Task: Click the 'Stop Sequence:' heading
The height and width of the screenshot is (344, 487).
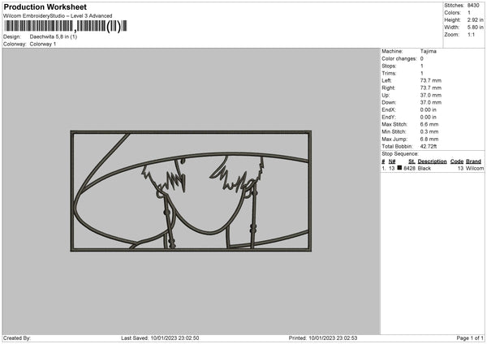Action: coord(400,154)
